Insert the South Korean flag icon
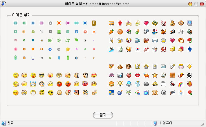206x127 pixels. click(138, 49)
